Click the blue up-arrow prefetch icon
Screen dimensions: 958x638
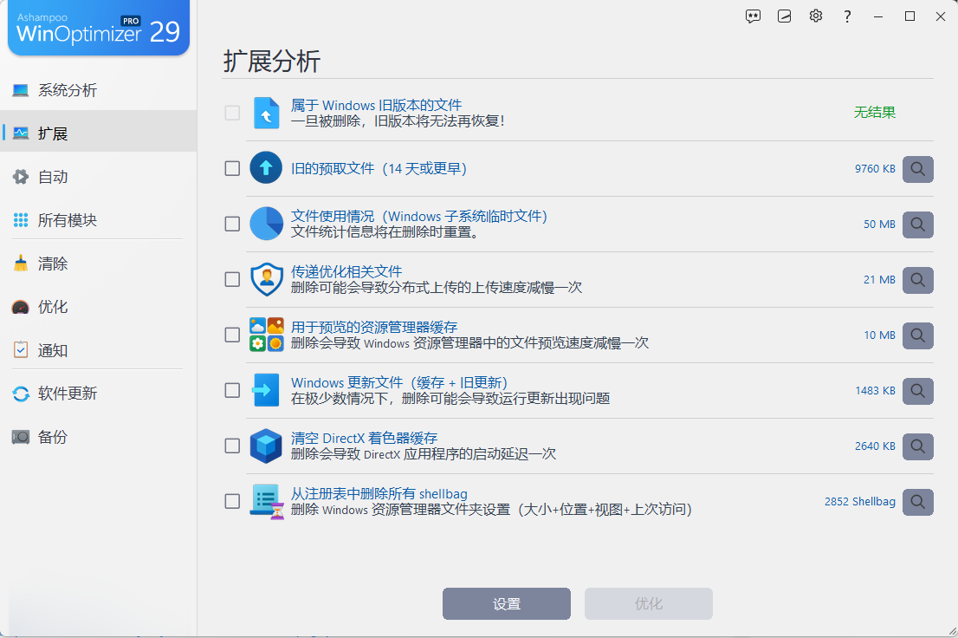(x=266, y=167)
